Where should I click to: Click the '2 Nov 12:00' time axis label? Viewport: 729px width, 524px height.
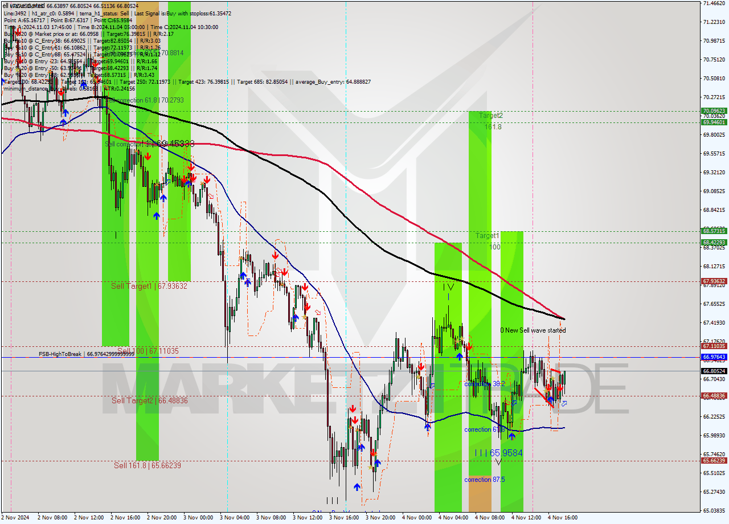pyautogui.click(x=89, y=518)
